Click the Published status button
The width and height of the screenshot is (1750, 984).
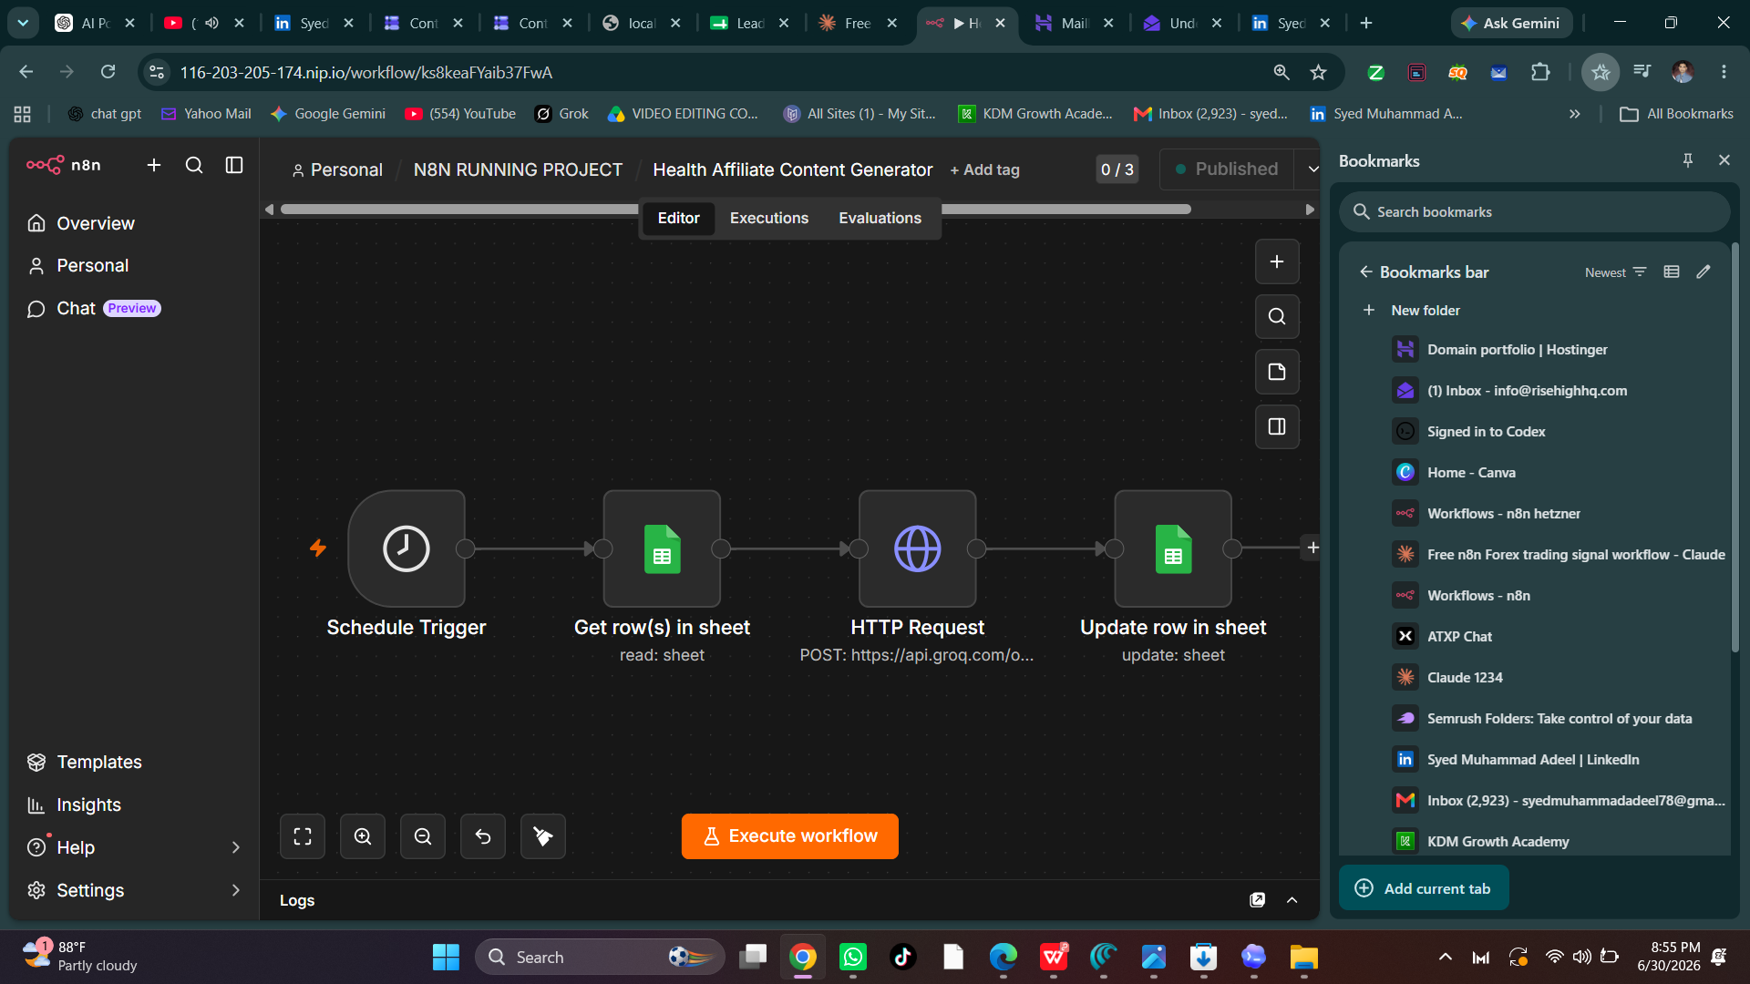[x=1227, y=169]
